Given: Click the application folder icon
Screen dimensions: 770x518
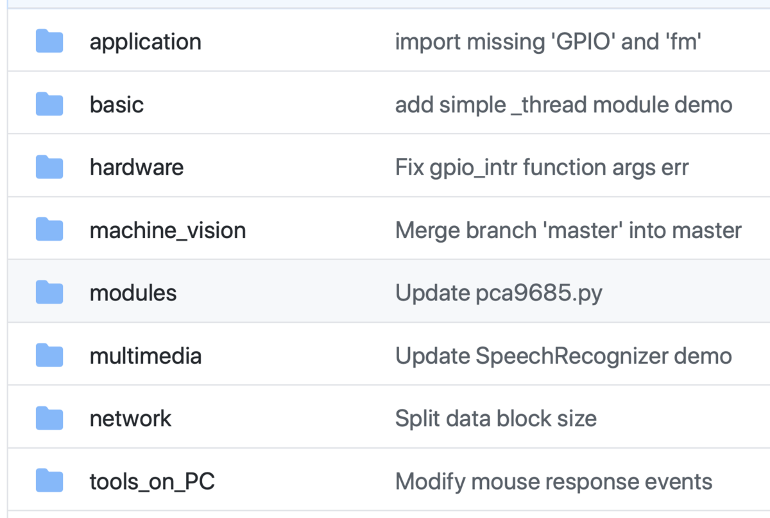Looking at the screenshot, I should [49, 41].
